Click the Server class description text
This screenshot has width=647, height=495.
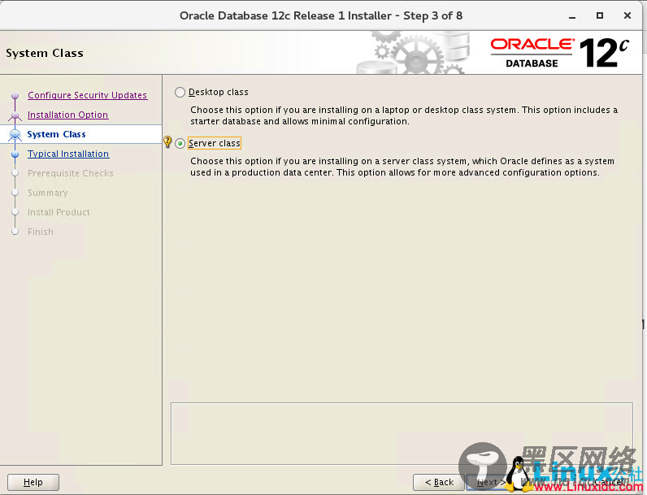point(402,167)
